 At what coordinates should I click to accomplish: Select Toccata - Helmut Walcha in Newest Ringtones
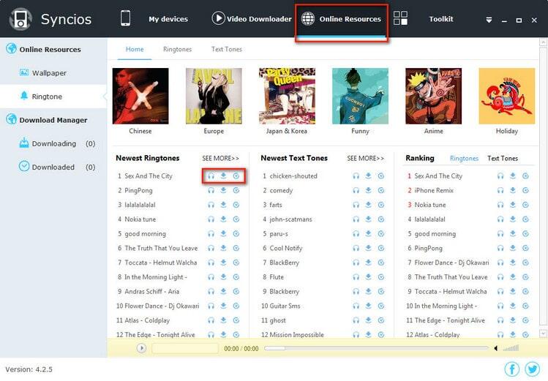coord(161,263)
